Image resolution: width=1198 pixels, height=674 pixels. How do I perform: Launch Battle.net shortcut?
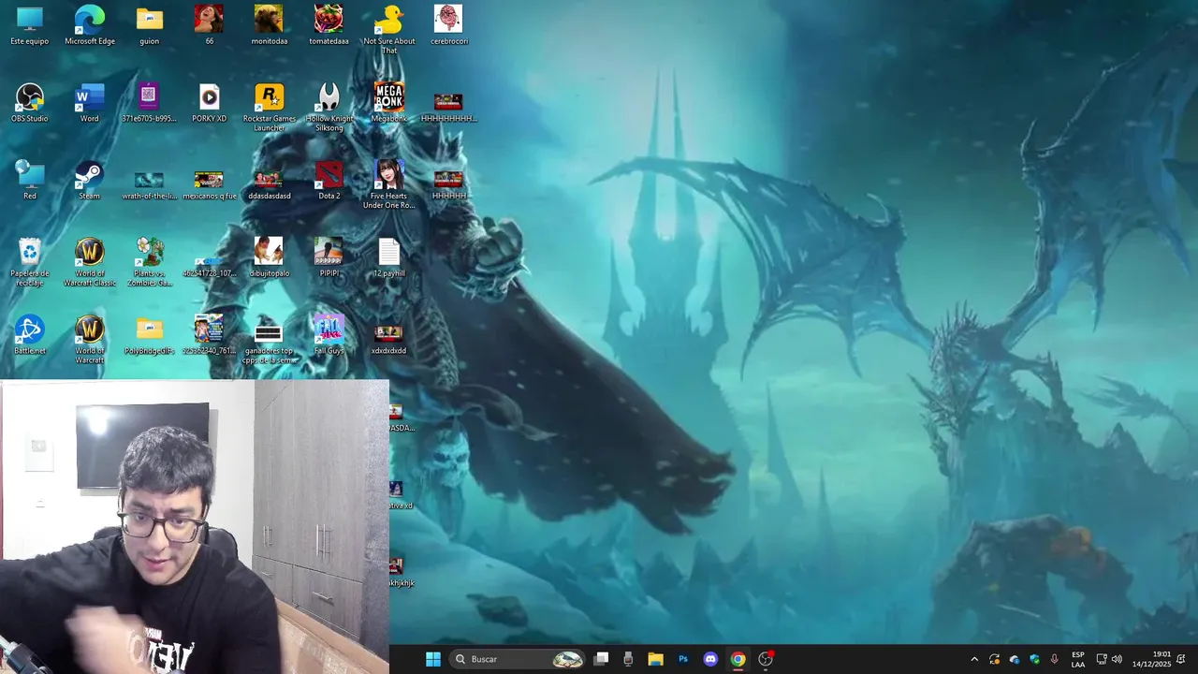click(x=30, y=335)
